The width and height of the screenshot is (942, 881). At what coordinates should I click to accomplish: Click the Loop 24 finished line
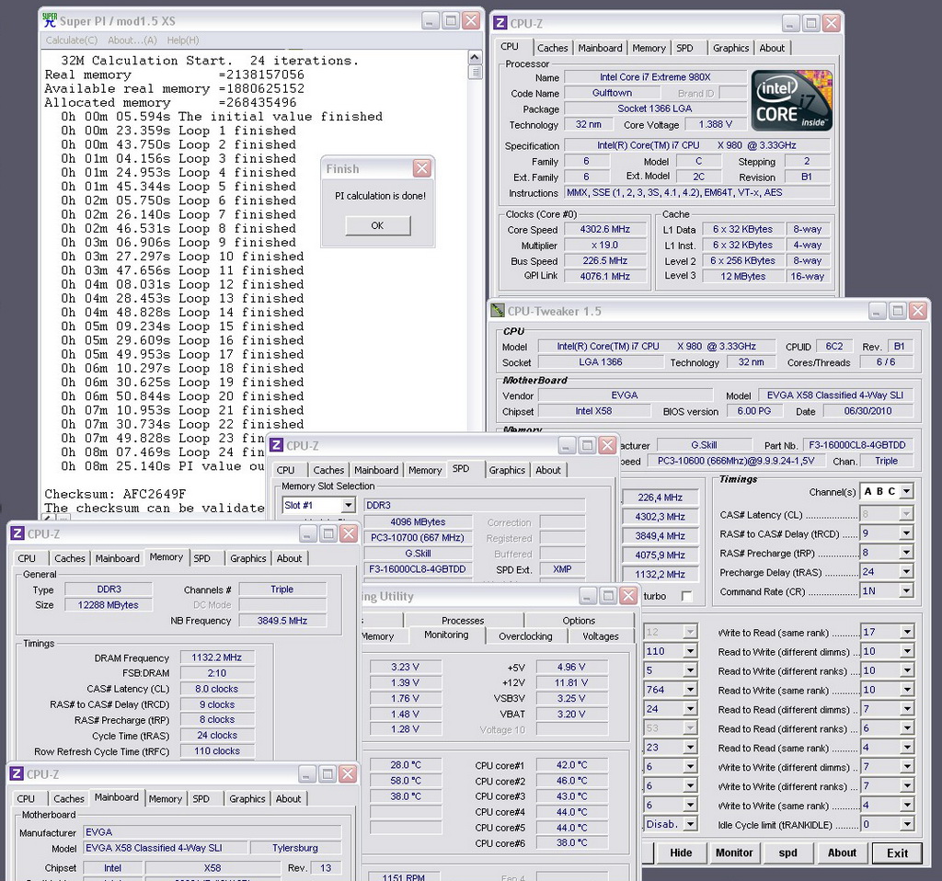162,452
